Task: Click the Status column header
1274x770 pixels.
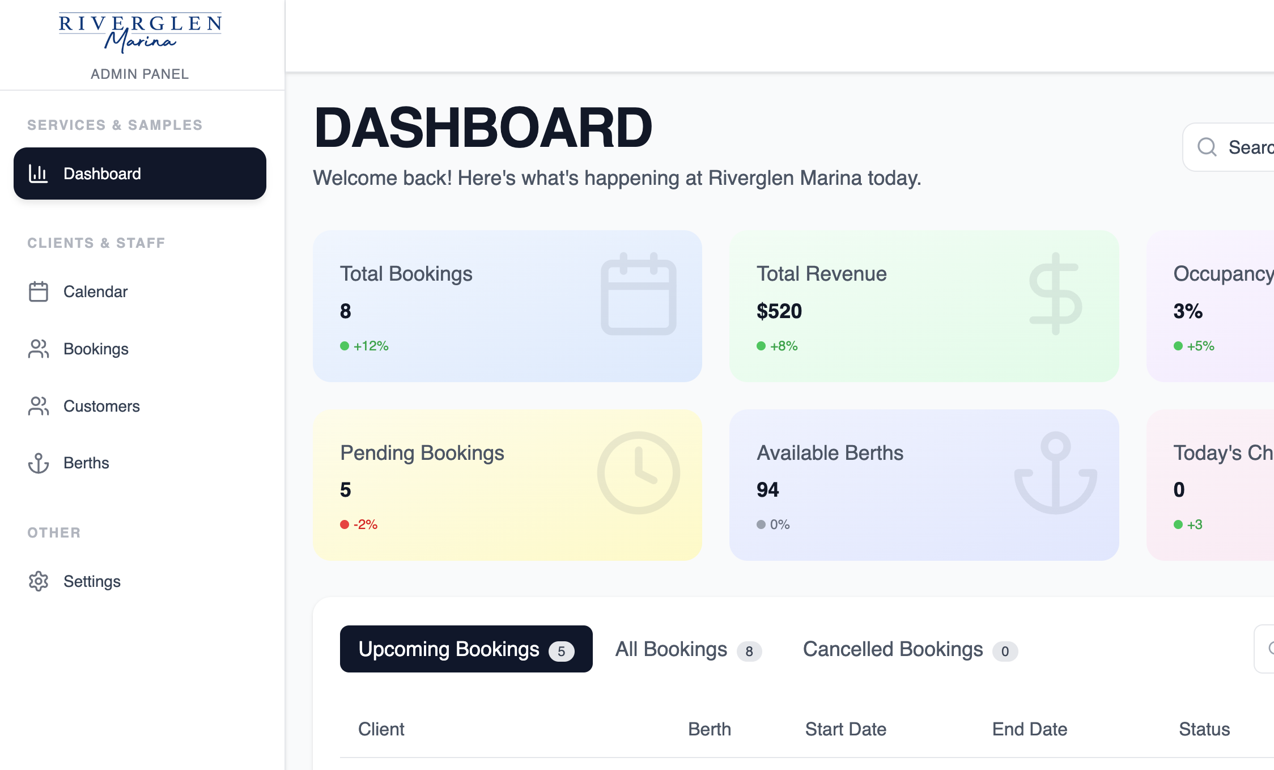Action: pyautogui.click(x=1204, y=729)
